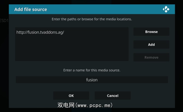183x112 pixels.
Task: Click the Kodi logo icon in dialog header
Action: (166, 9)
